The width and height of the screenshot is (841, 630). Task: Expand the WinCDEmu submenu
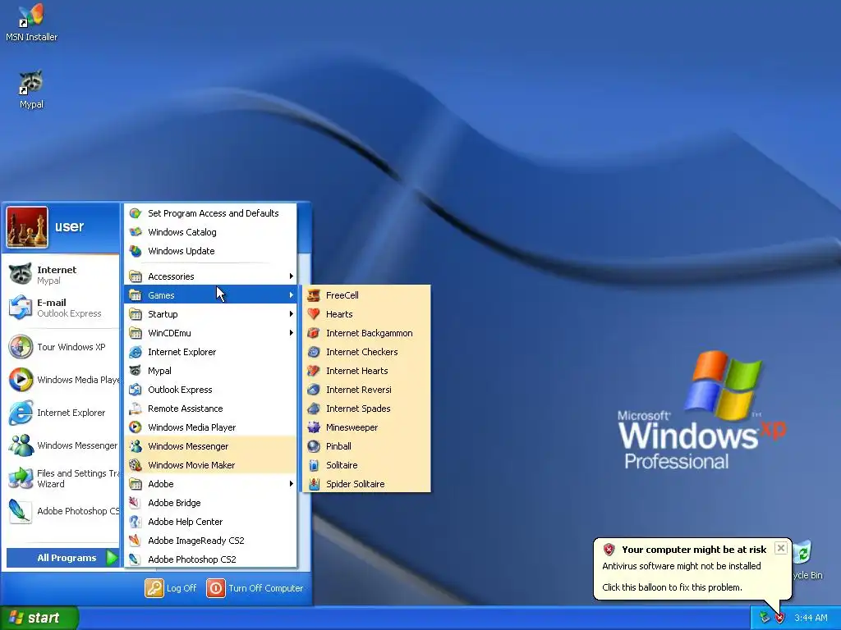[210, 333]
